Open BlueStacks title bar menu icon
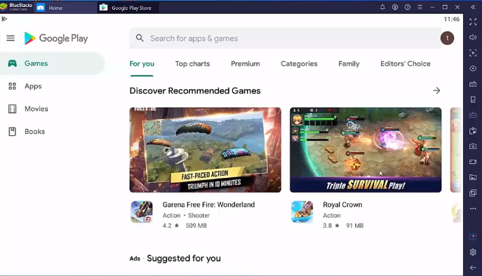The image size is (482, 276). pos(420,7)
